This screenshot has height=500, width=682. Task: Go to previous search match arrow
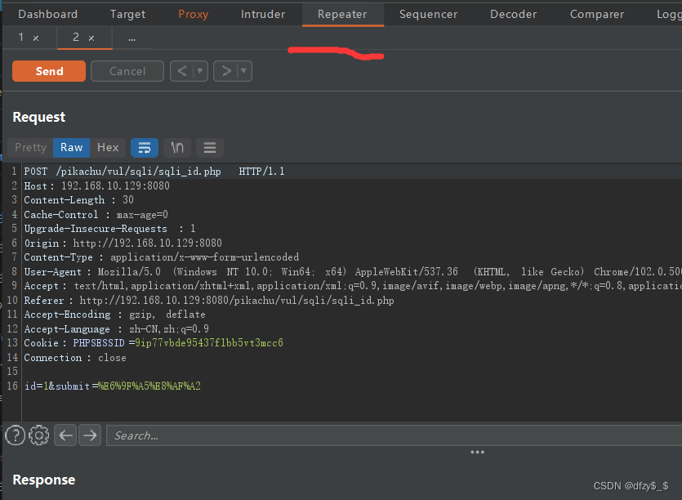point(66,435)
